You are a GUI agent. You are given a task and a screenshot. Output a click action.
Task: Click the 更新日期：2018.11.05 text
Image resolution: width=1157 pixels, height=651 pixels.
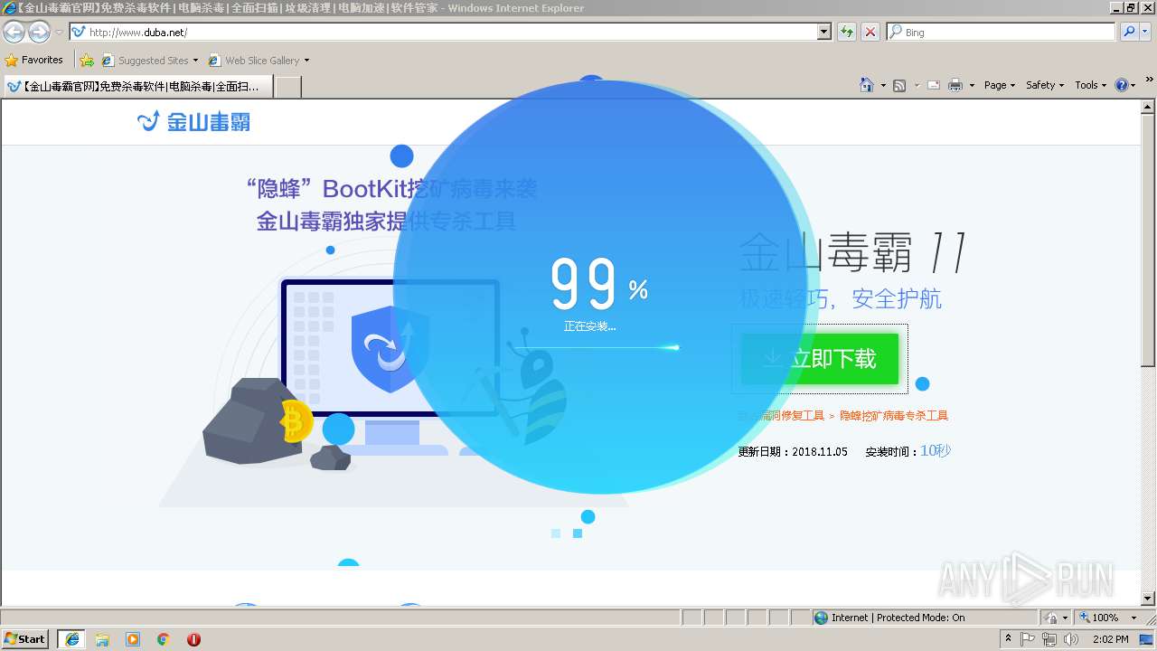point(793,451)
